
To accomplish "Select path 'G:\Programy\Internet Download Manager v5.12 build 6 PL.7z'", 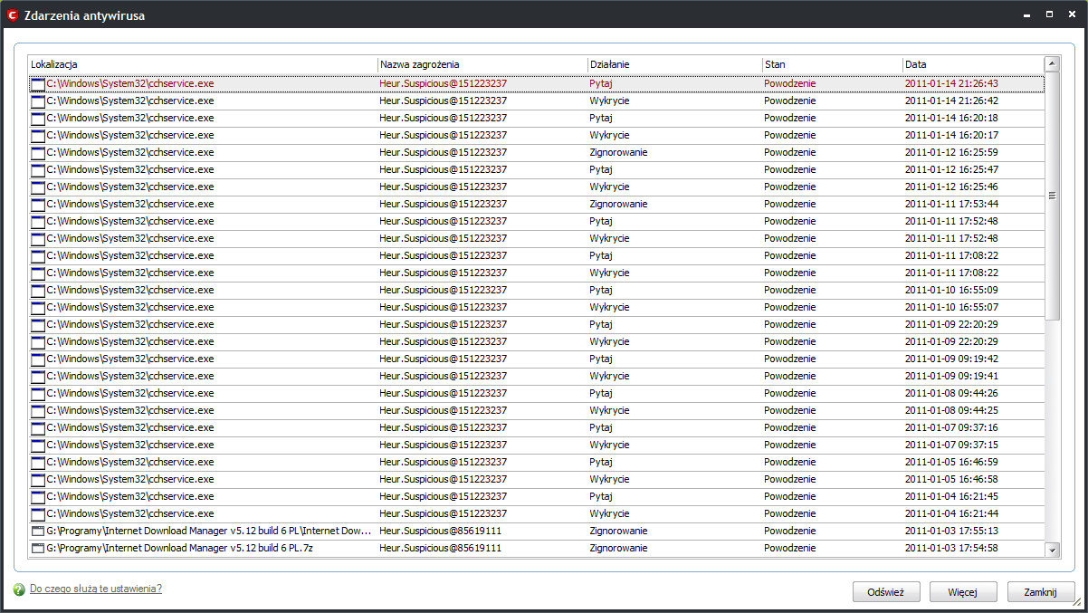I will pyautogui.click(x=179, y=548).
